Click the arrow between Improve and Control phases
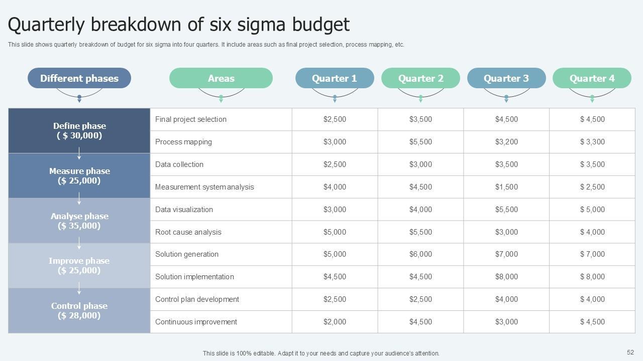Image resolution: width=643 pixels, height=361 pixels. pyautogui.click(x=79, y=289)
